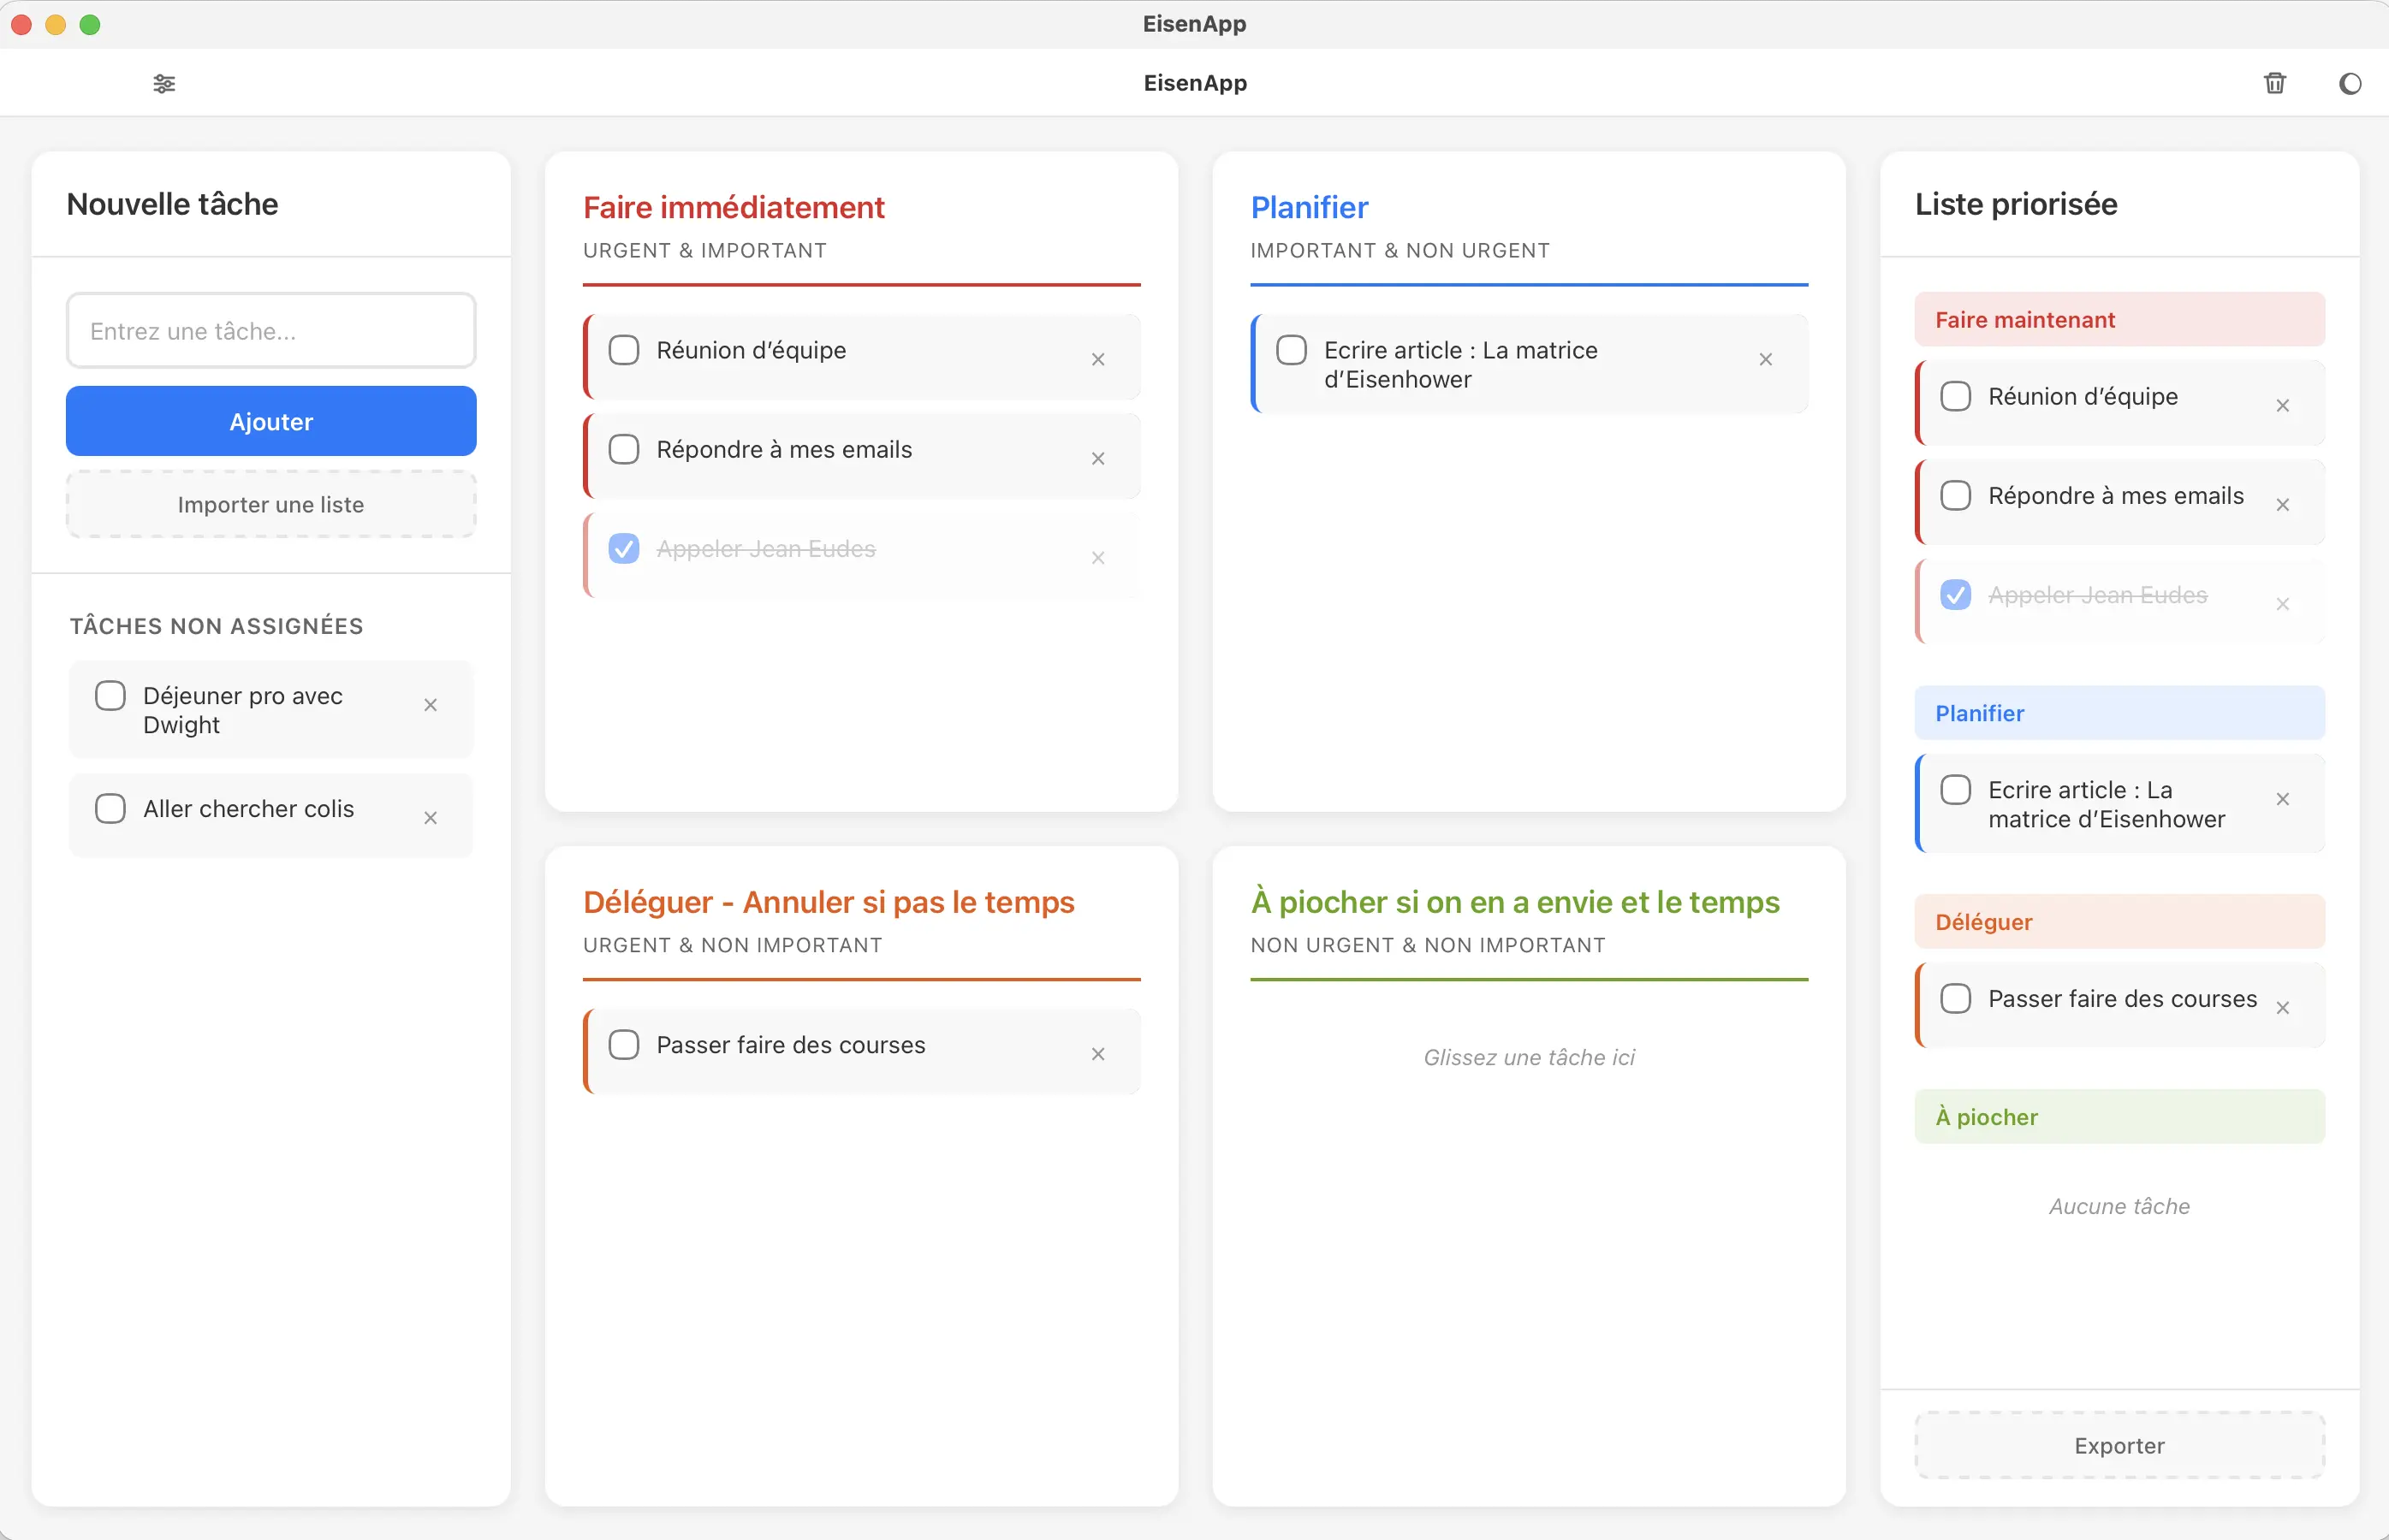Check 'Passer faire des courses' in Liste priorisée
2389x1540 pixels.
pos(1956,997)
